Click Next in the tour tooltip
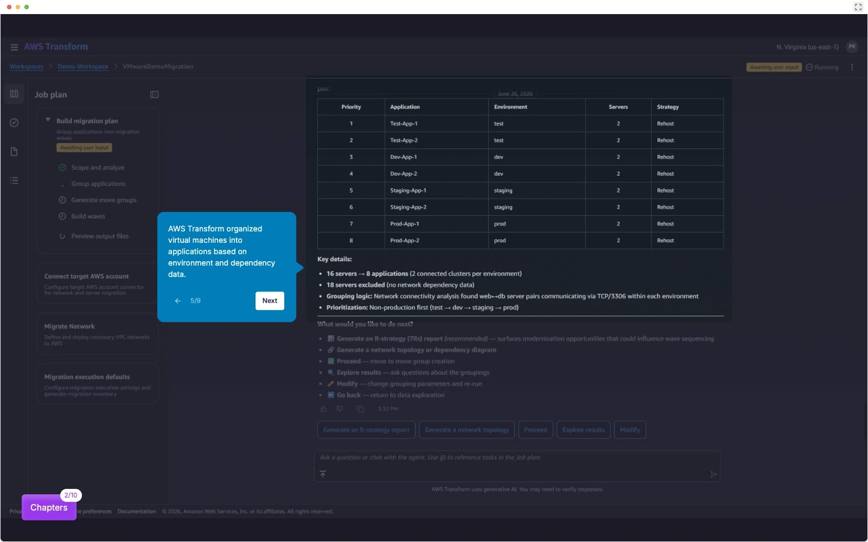 [270, 301]
